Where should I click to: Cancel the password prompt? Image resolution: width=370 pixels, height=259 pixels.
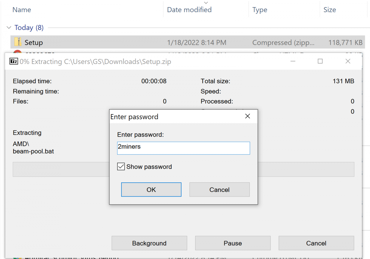click(219, 189)
